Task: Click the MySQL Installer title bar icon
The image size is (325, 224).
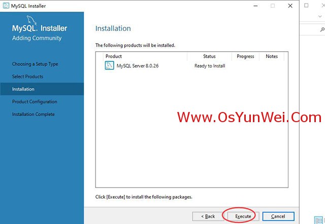Action: tap(6, 6)
